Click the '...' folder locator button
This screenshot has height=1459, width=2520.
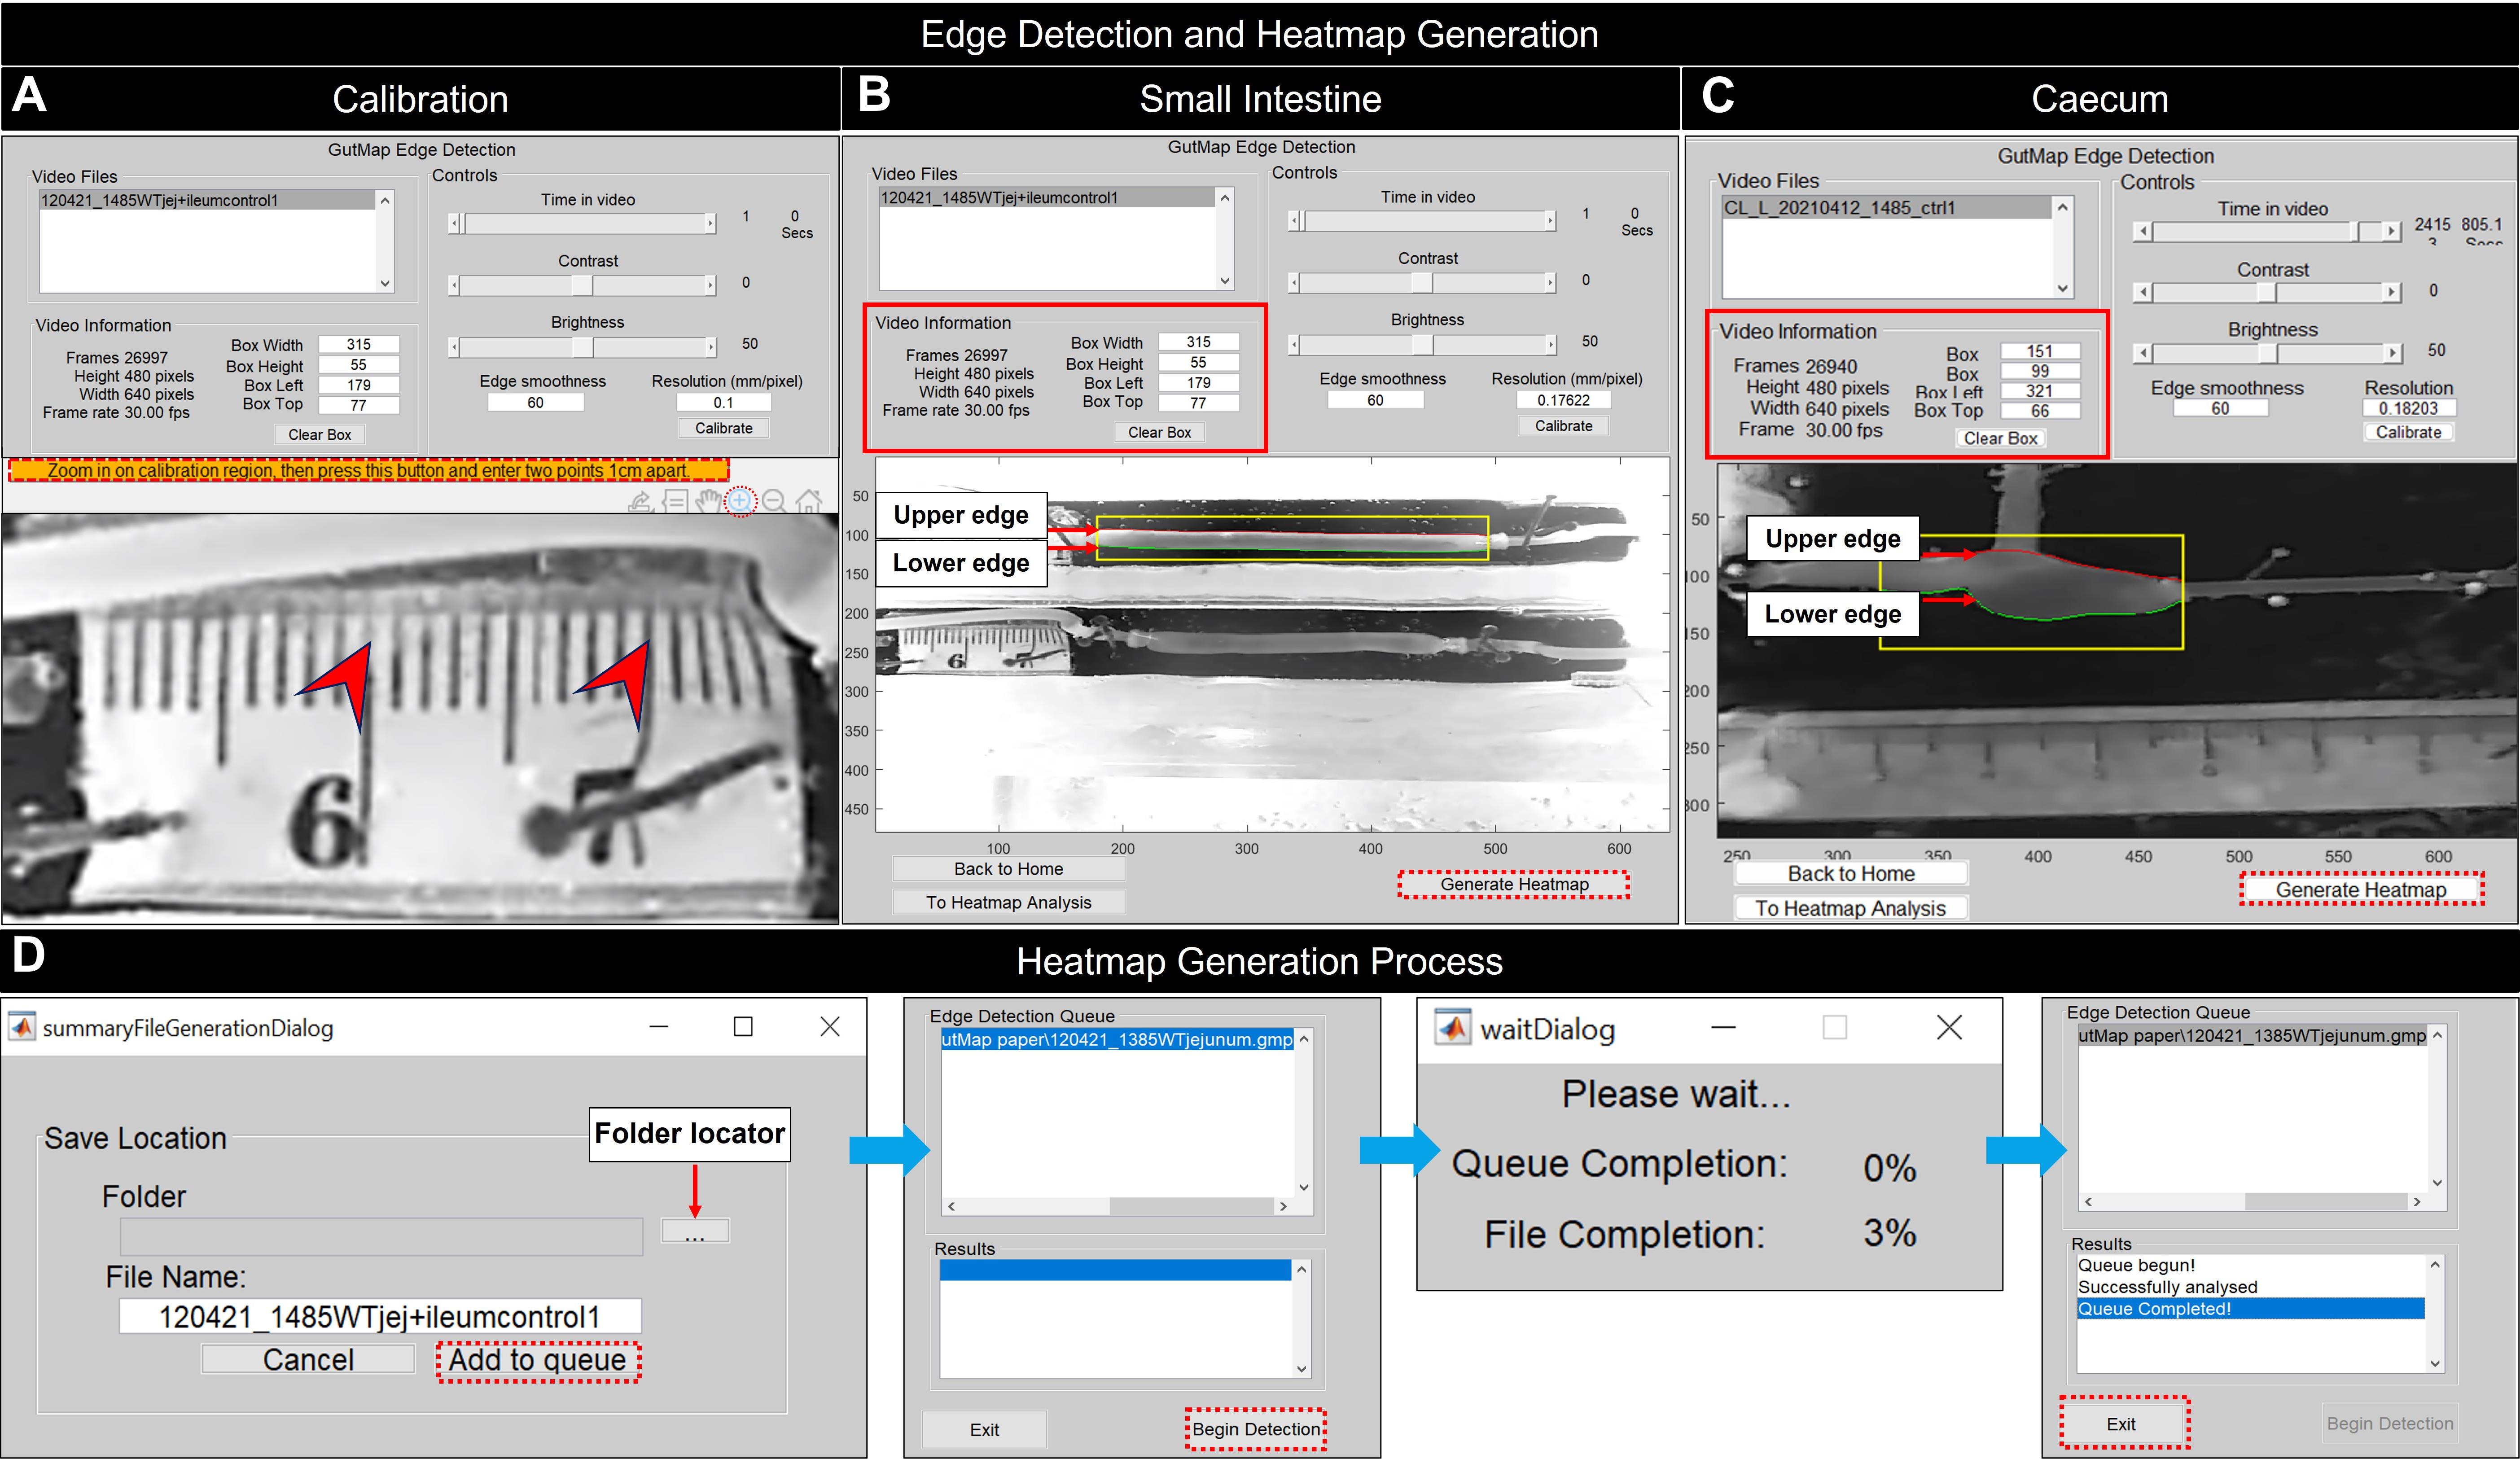pos(695,1230)
